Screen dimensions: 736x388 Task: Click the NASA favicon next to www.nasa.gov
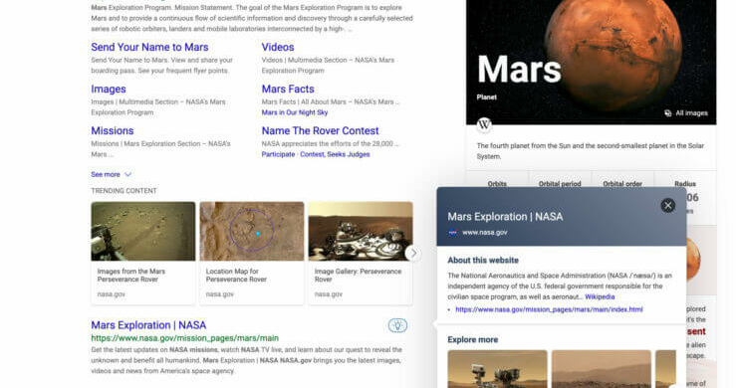[x=453, y=232]
